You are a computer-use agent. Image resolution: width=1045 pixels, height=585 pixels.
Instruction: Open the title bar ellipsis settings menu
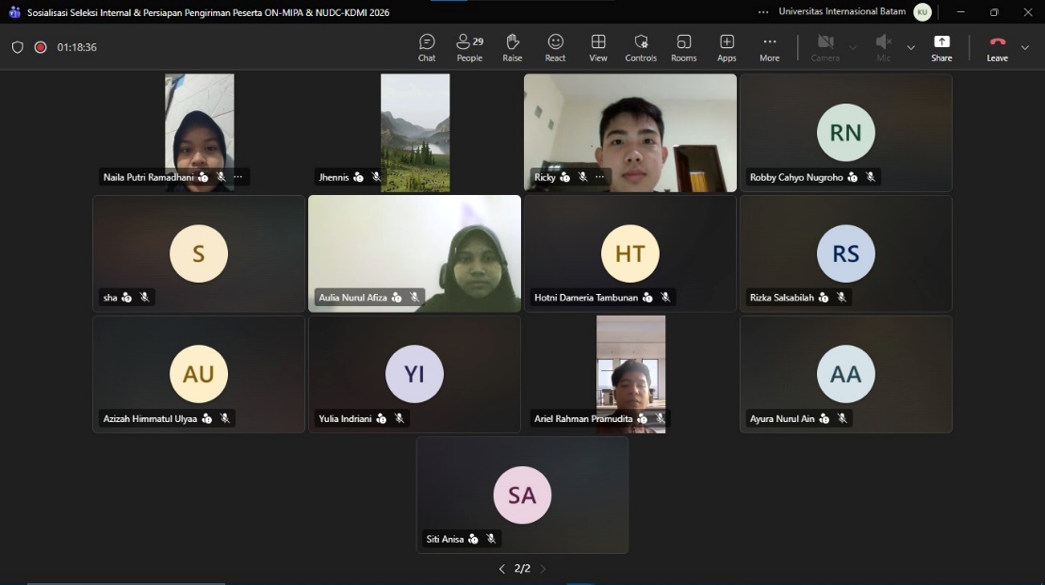(x=763, y=12)
